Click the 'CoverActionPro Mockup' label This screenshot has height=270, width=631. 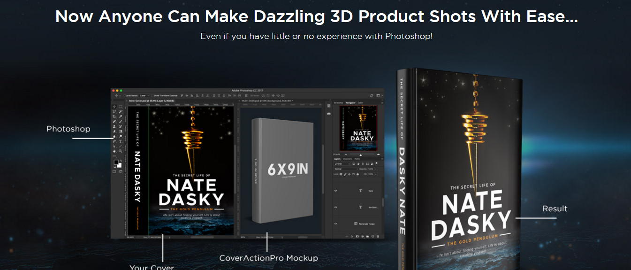[x=269, y=258]
